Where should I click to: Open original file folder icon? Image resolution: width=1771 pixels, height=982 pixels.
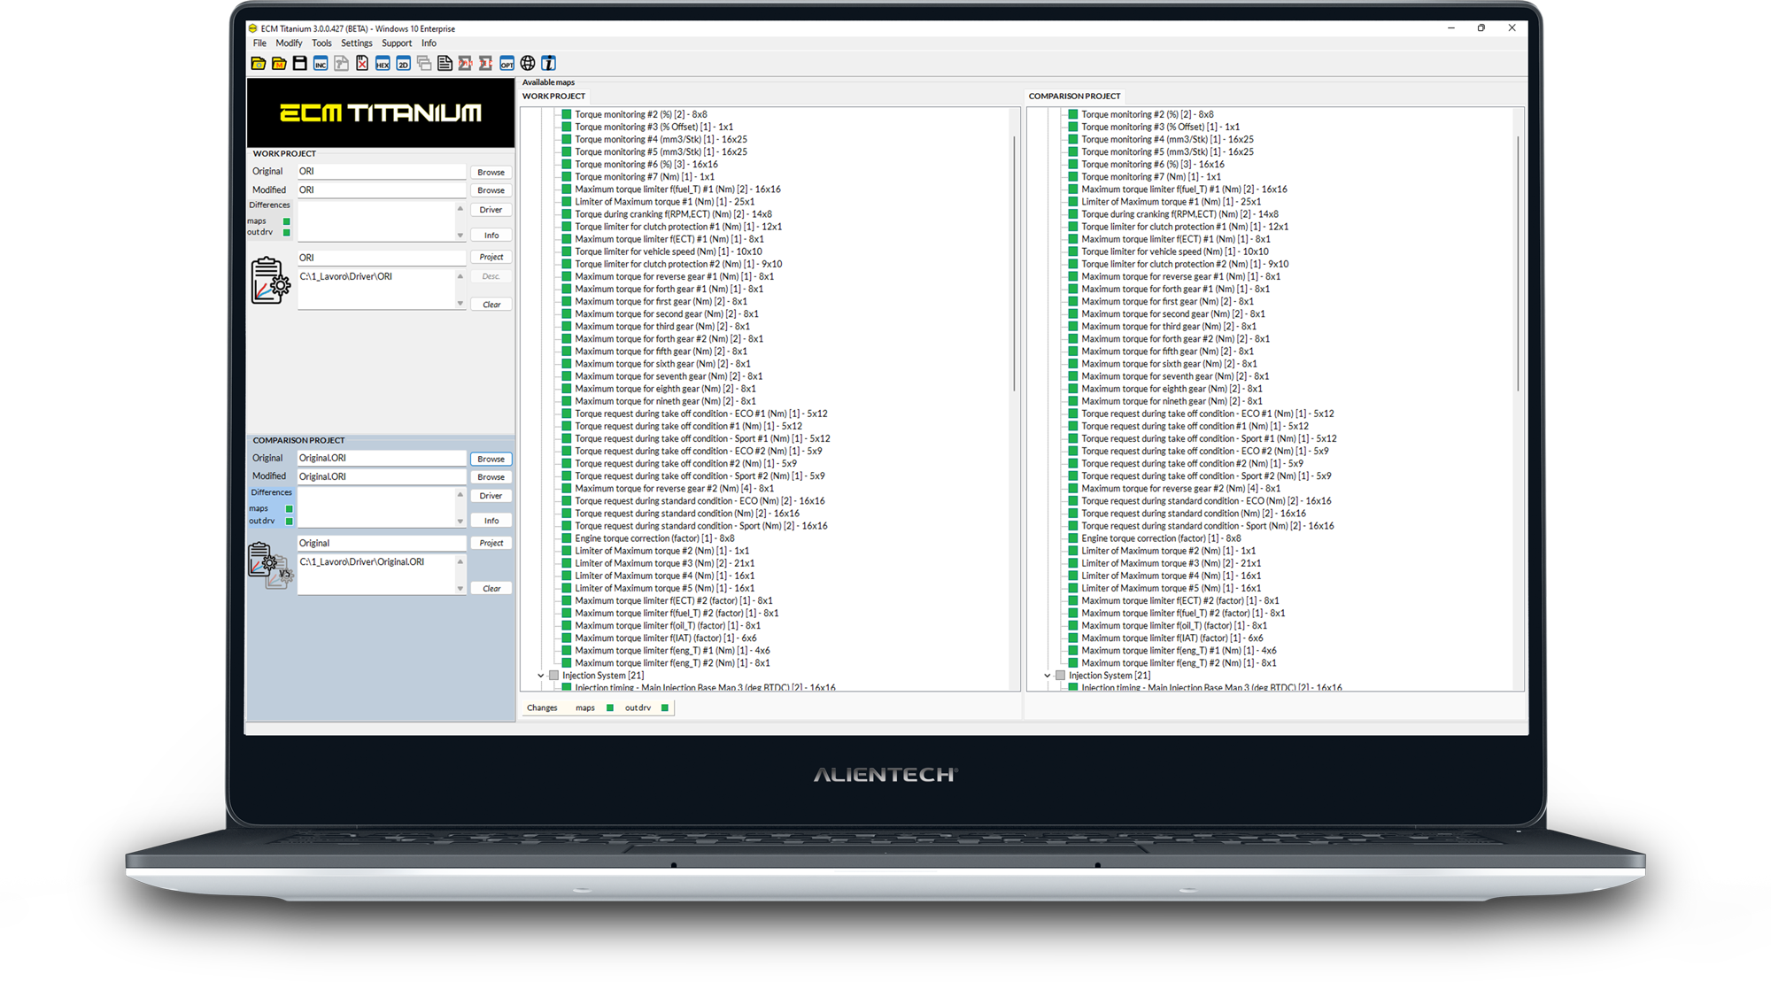[x=258, y=63]
